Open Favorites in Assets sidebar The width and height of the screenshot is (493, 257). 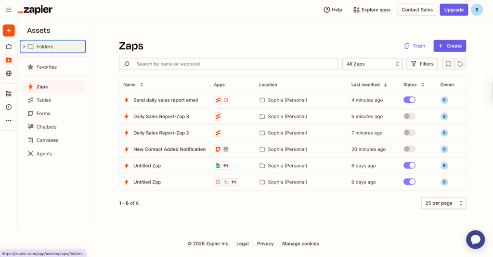[x=53, y=67]
